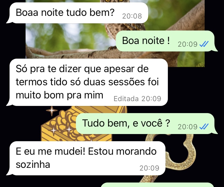The height and width of the screenshot is (187, 224).
Task: Click the 20:08 timestamp on first message
Action: click(x=132, y=16)
